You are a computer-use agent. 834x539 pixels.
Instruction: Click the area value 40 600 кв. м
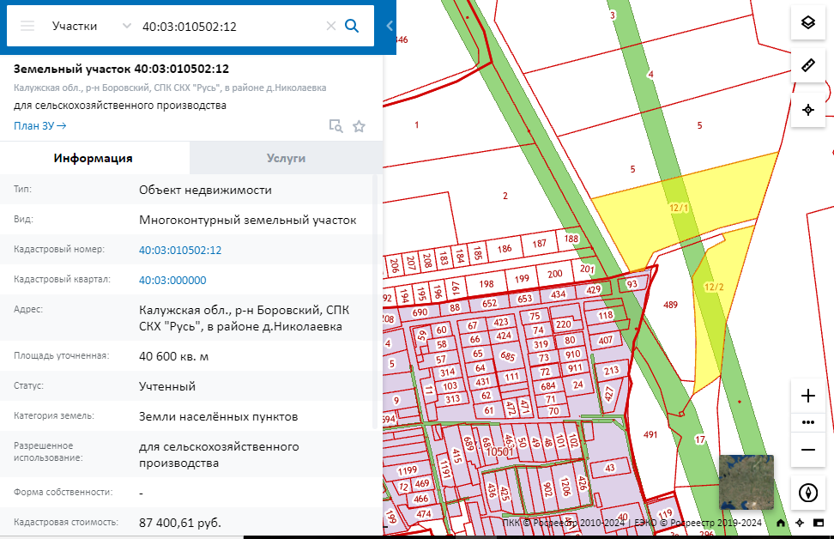coord(173,356)
